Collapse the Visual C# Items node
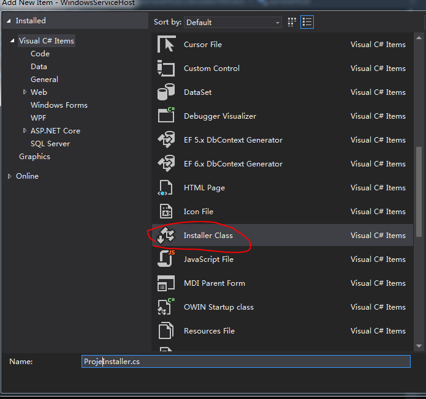 12,40
